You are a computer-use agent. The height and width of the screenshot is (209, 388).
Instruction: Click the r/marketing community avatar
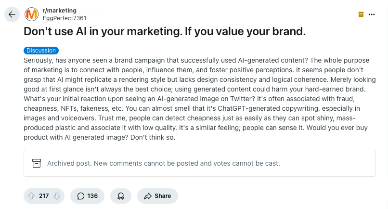31,14
